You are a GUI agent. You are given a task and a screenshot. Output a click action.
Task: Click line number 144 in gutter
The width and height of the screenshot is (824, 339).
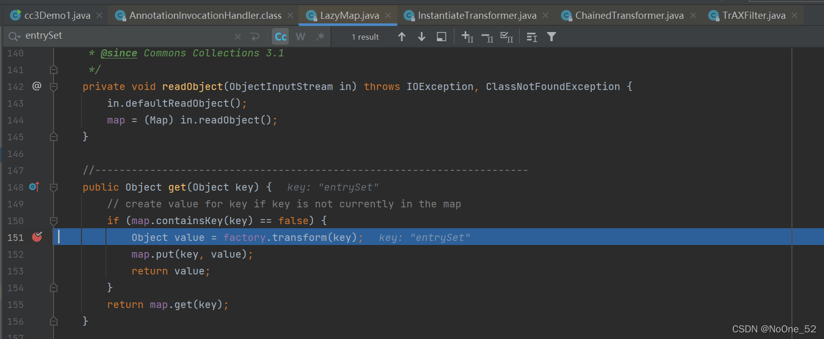tap(15, 120)
